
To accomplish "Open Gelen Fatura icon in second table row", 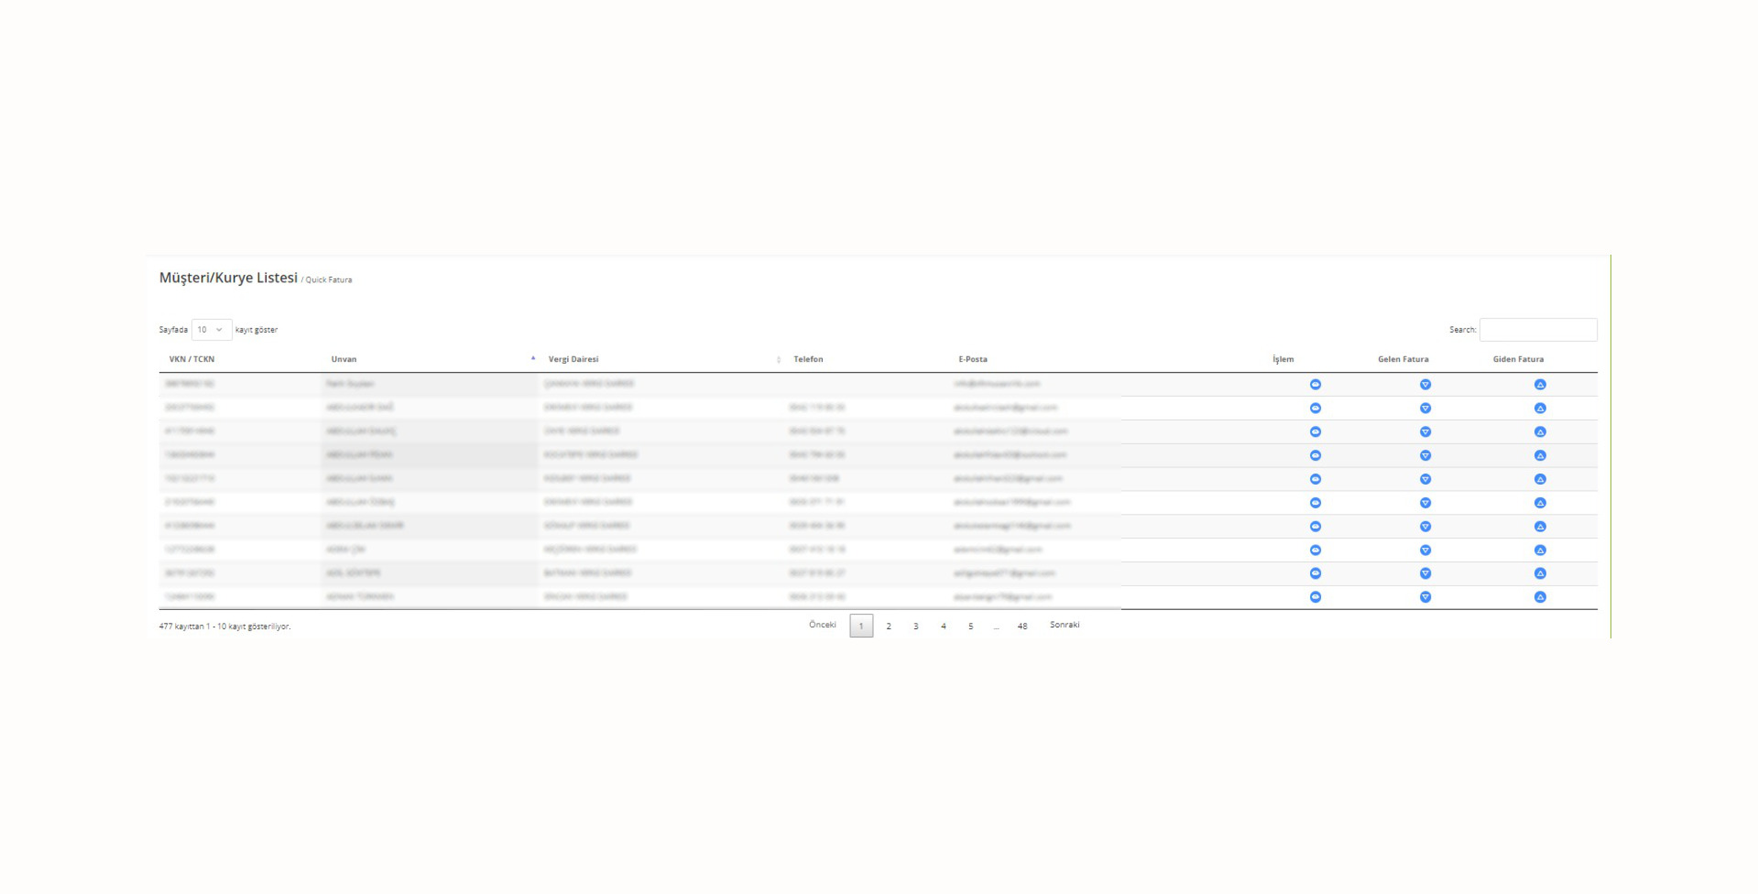I will (1425, 409).
